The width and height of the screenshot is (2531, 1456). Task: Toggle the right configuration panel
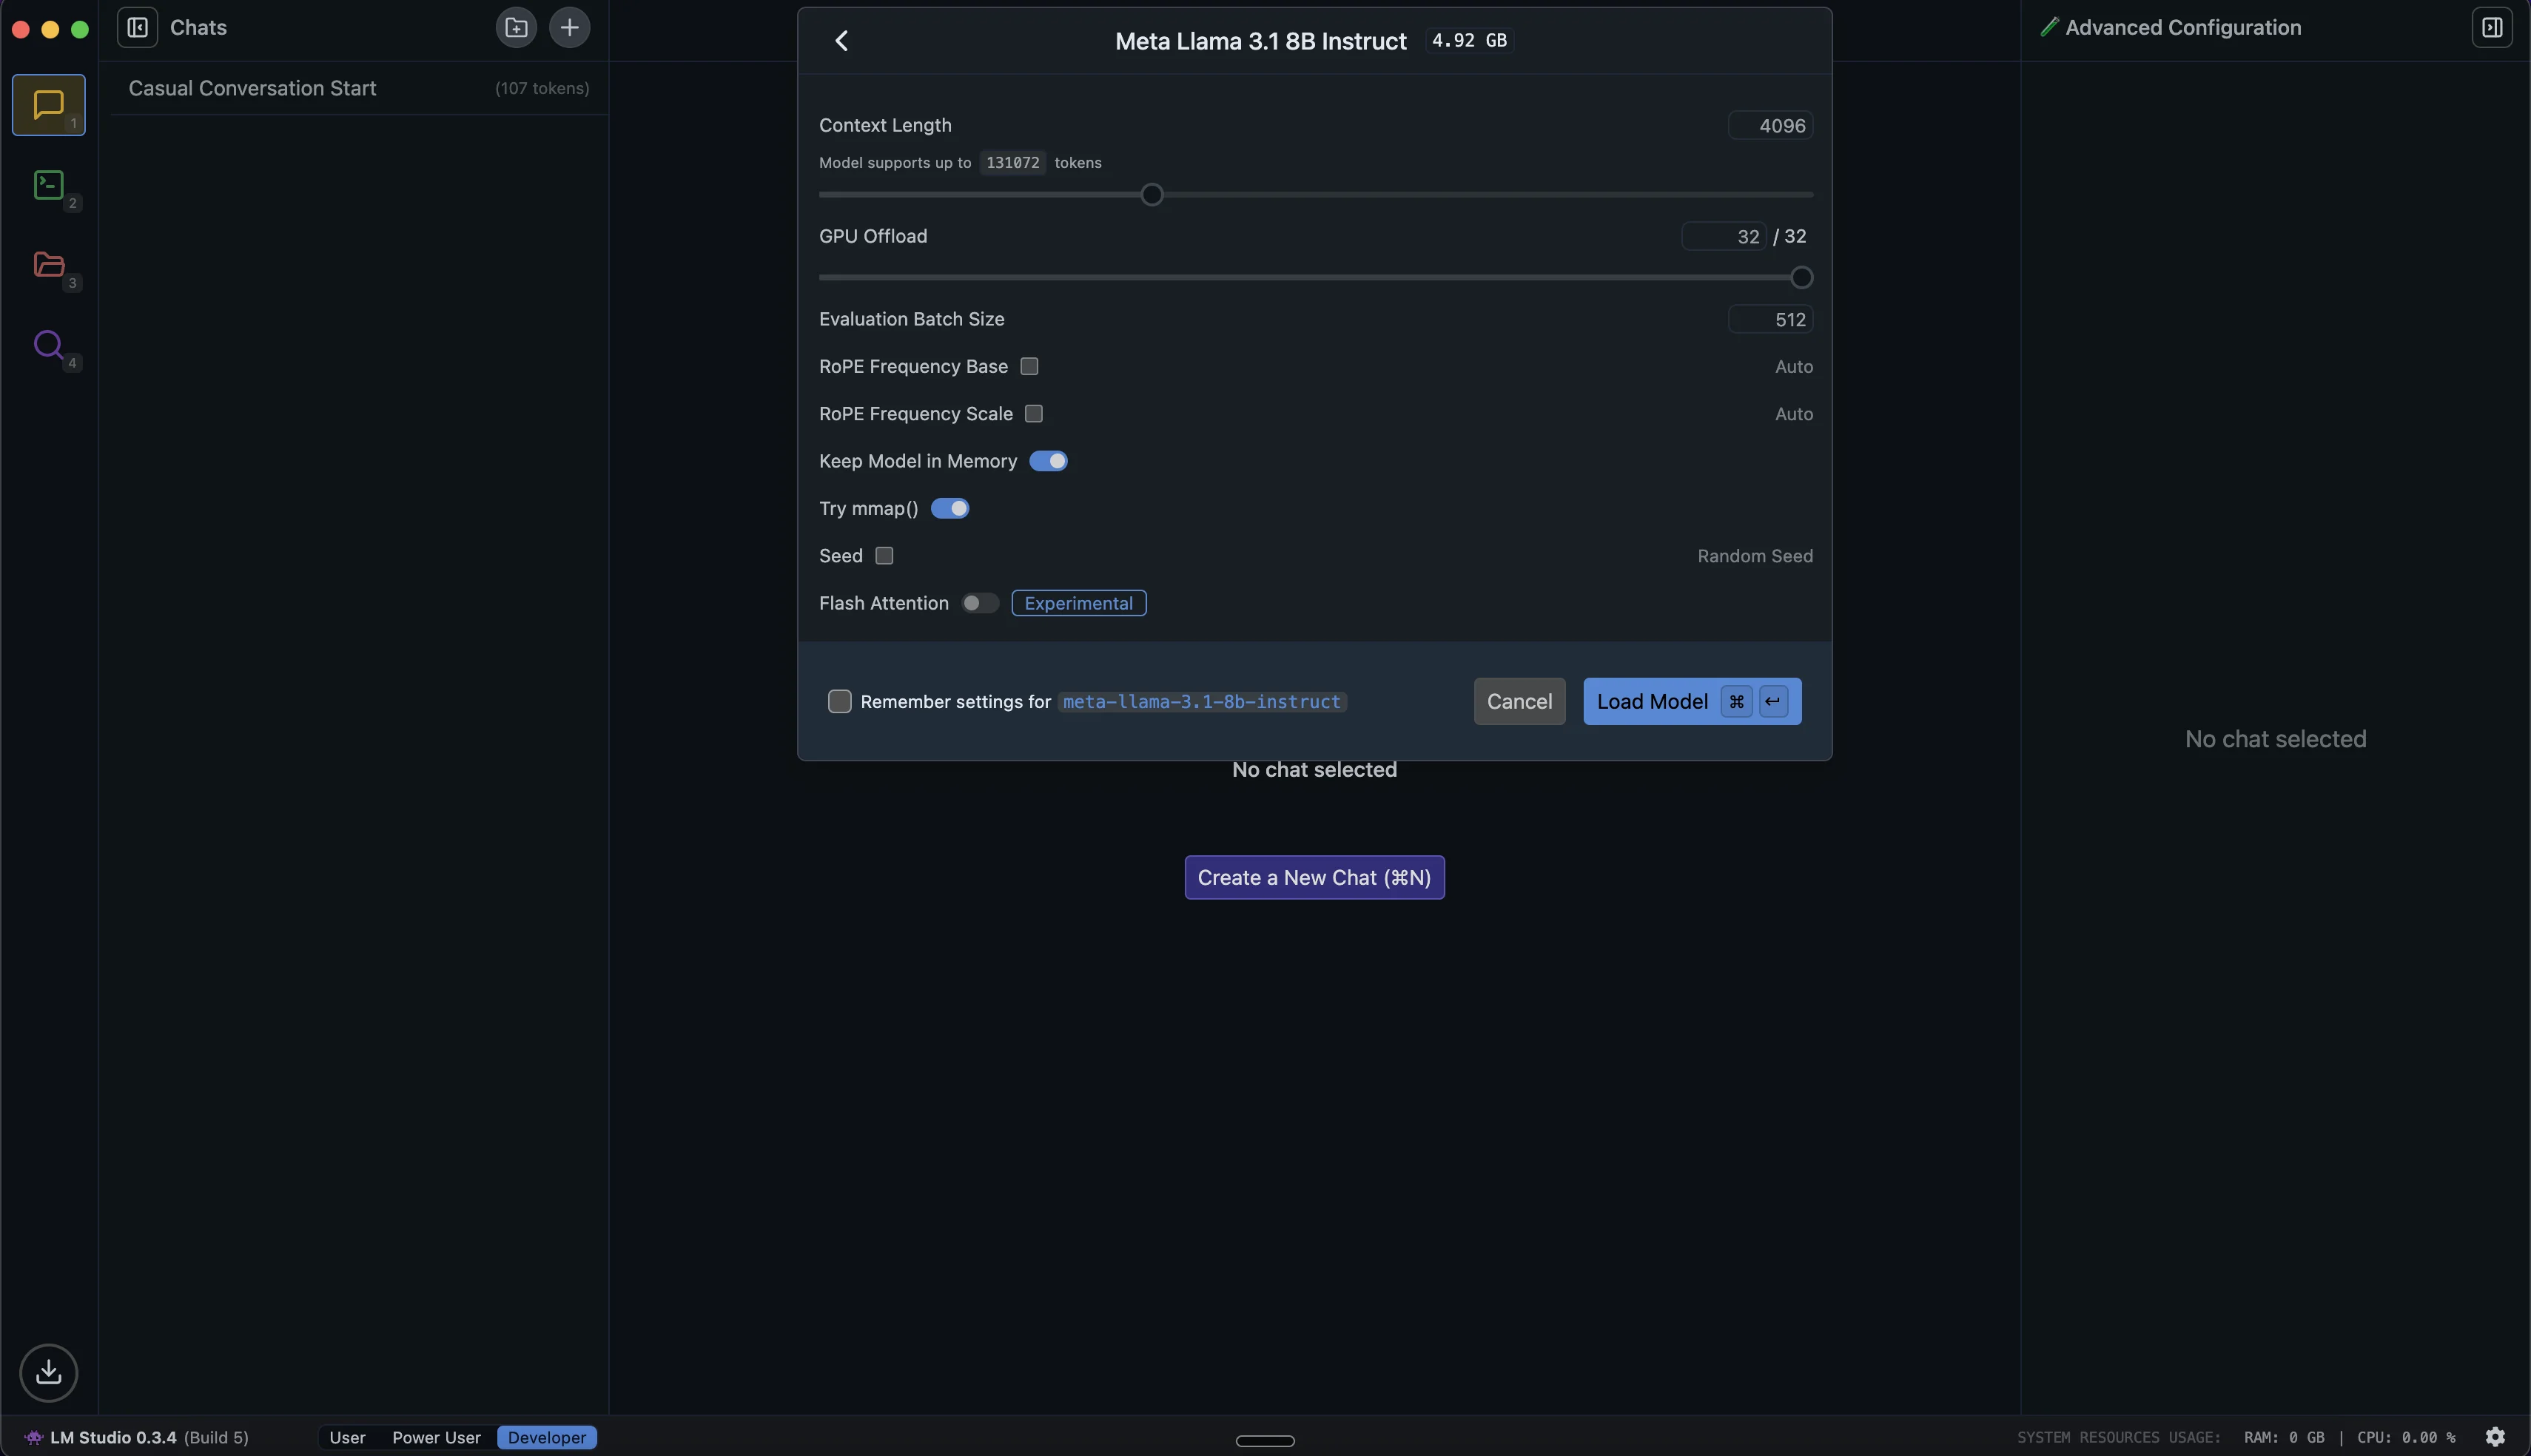click(2491, 27)
